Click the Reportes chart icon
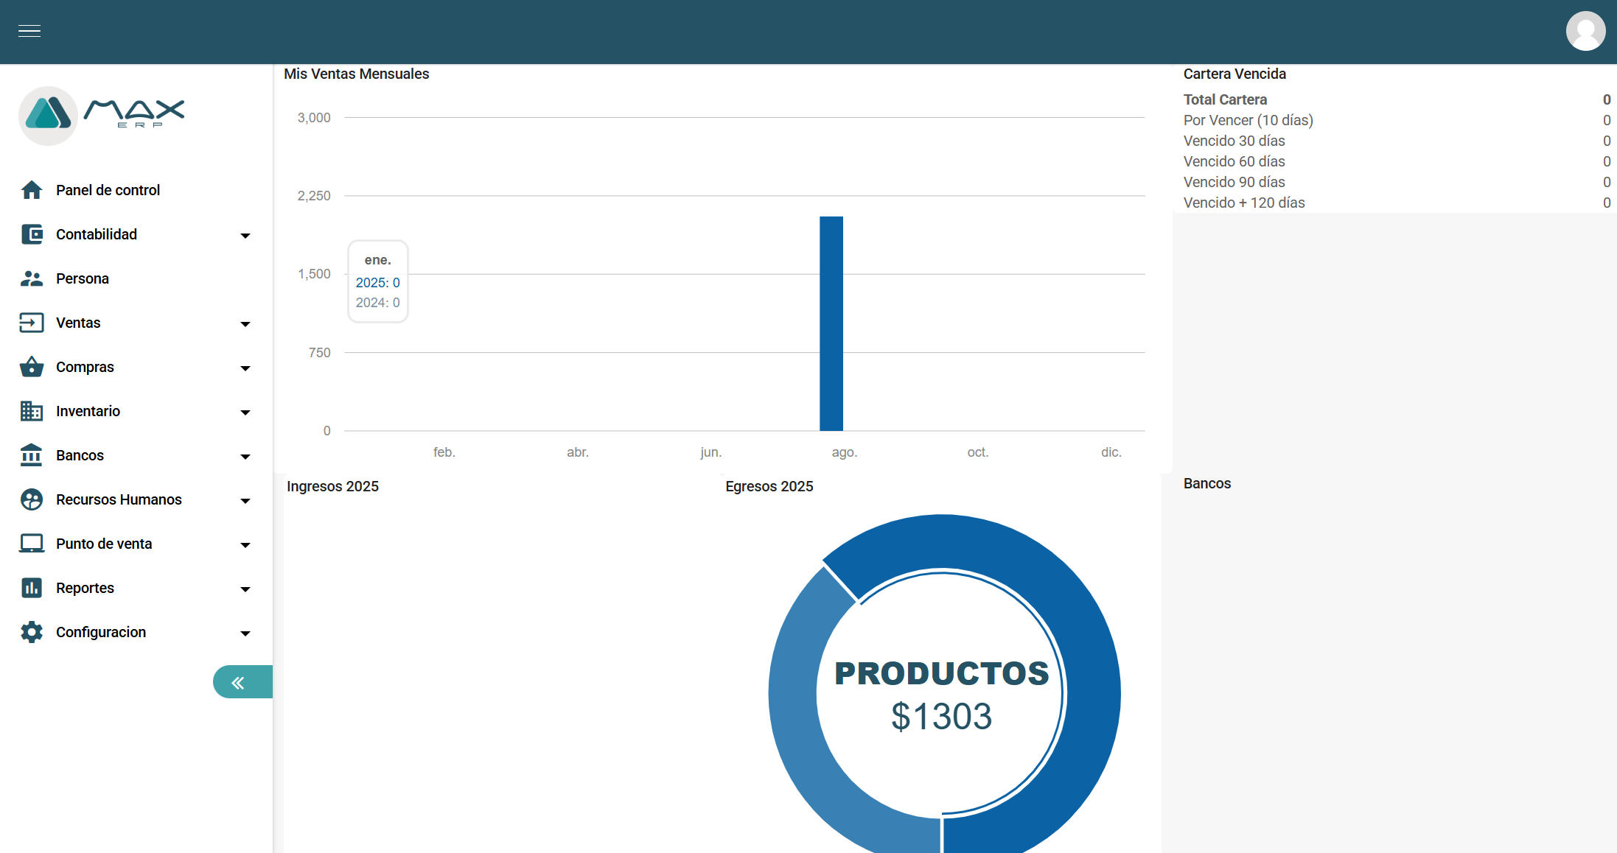Image resolution: width=1617 pixels, height=853 pixels. coord(32,588)
